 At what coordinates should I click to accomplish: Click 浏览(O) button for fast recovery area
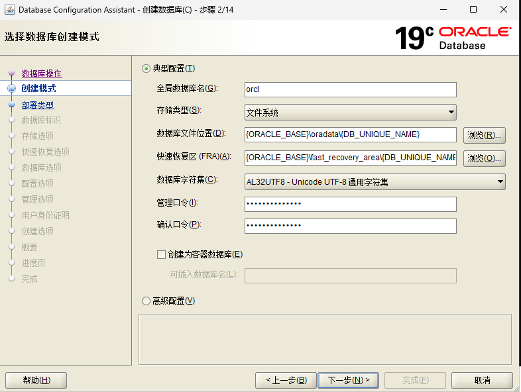pos(485,158)
